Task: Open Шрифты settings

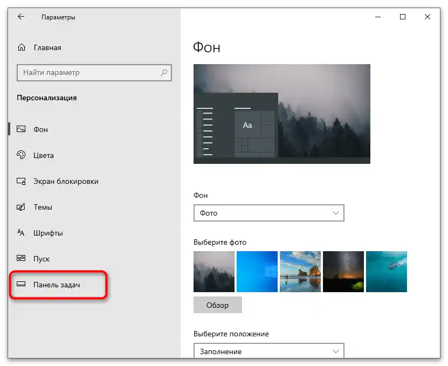Action: click(48, 233)
